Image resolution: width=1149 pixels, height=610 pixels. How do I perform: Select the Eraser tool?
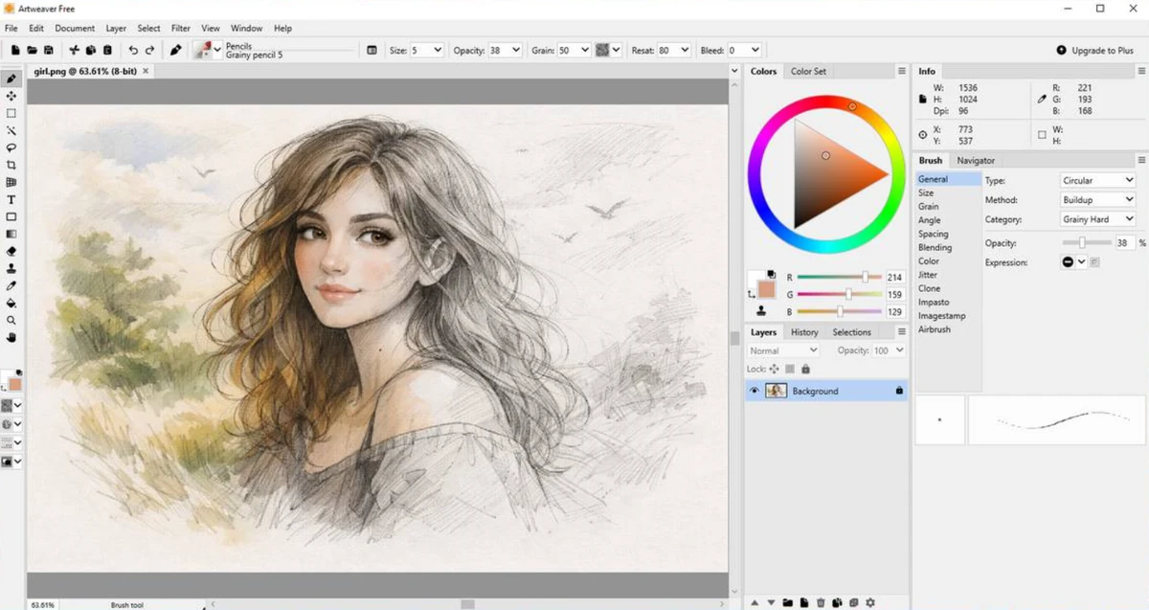[11, 251]
